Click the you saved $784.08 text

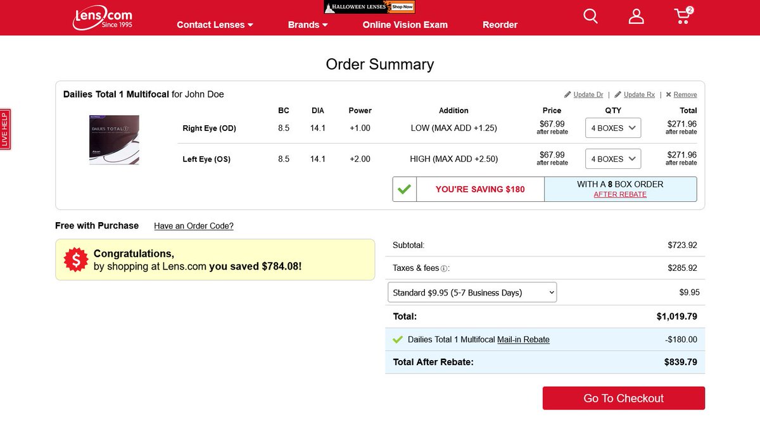click(x=255, y=266)
